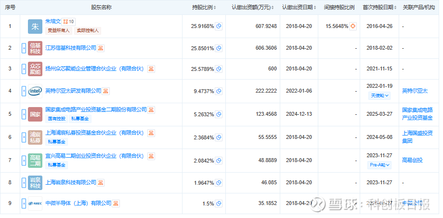Click 私募基金 tag under 国家集成电路产业投资基金二期

point(80,119)
